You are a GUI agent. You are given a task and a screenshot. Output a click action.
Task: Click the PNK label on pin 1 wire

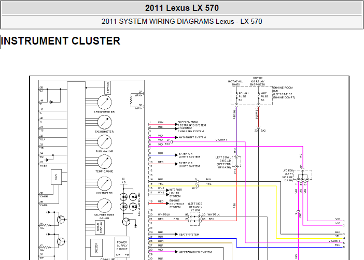[161, 122]
